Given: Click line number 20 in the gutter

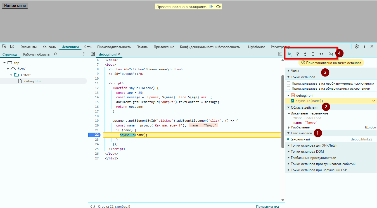Looking at the screenshot, I should 97,125.
